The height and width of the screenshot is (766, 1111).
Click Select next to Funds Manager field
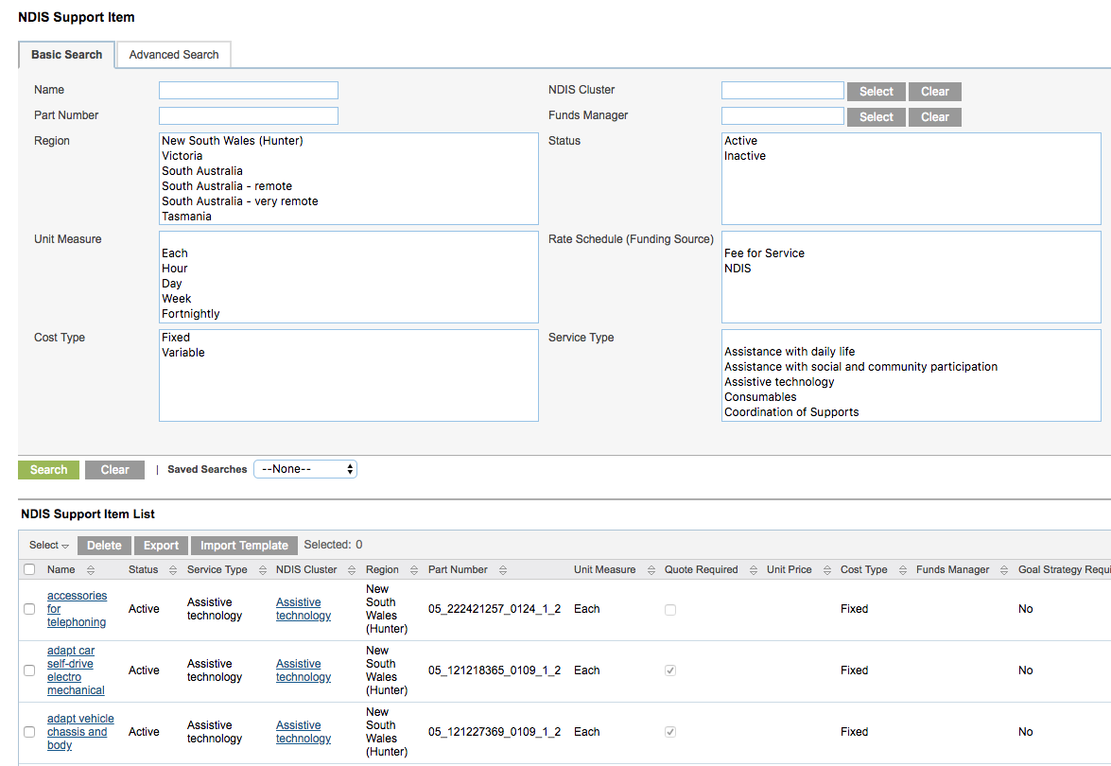click(x=877, y=117)
